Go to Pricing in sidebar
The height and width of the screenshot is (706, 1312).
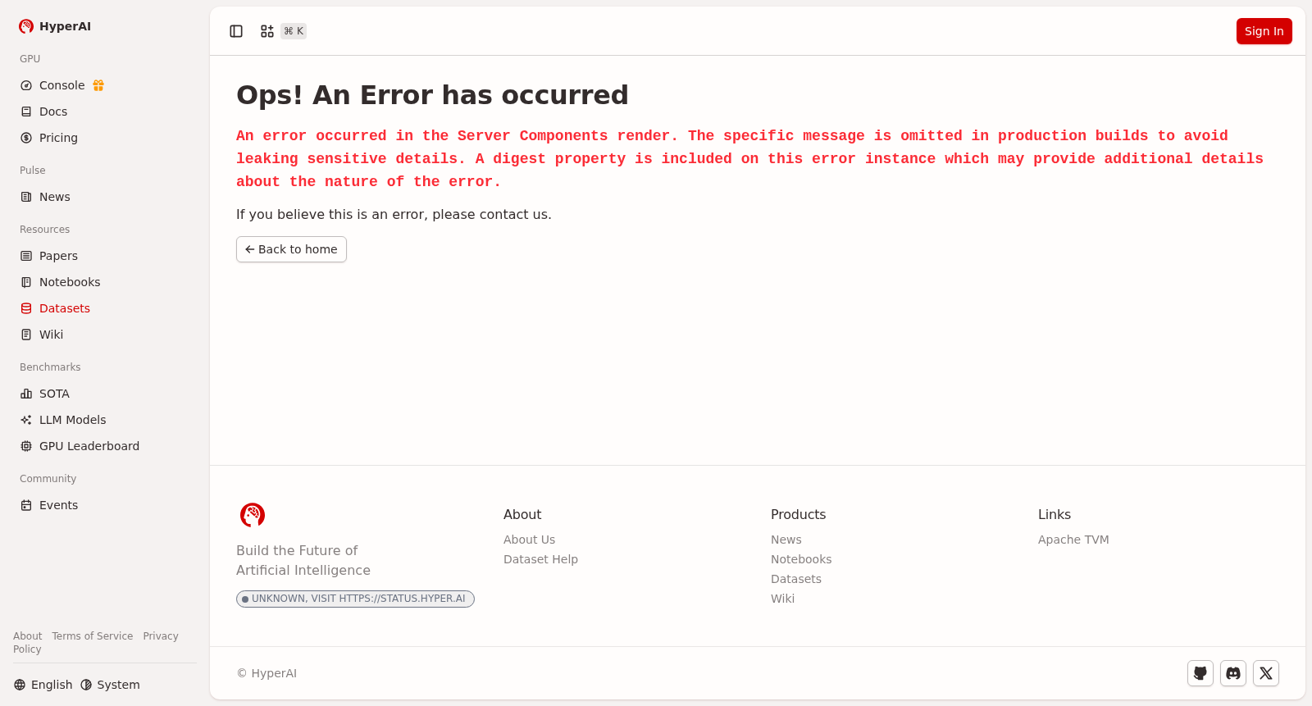point(105,138)
